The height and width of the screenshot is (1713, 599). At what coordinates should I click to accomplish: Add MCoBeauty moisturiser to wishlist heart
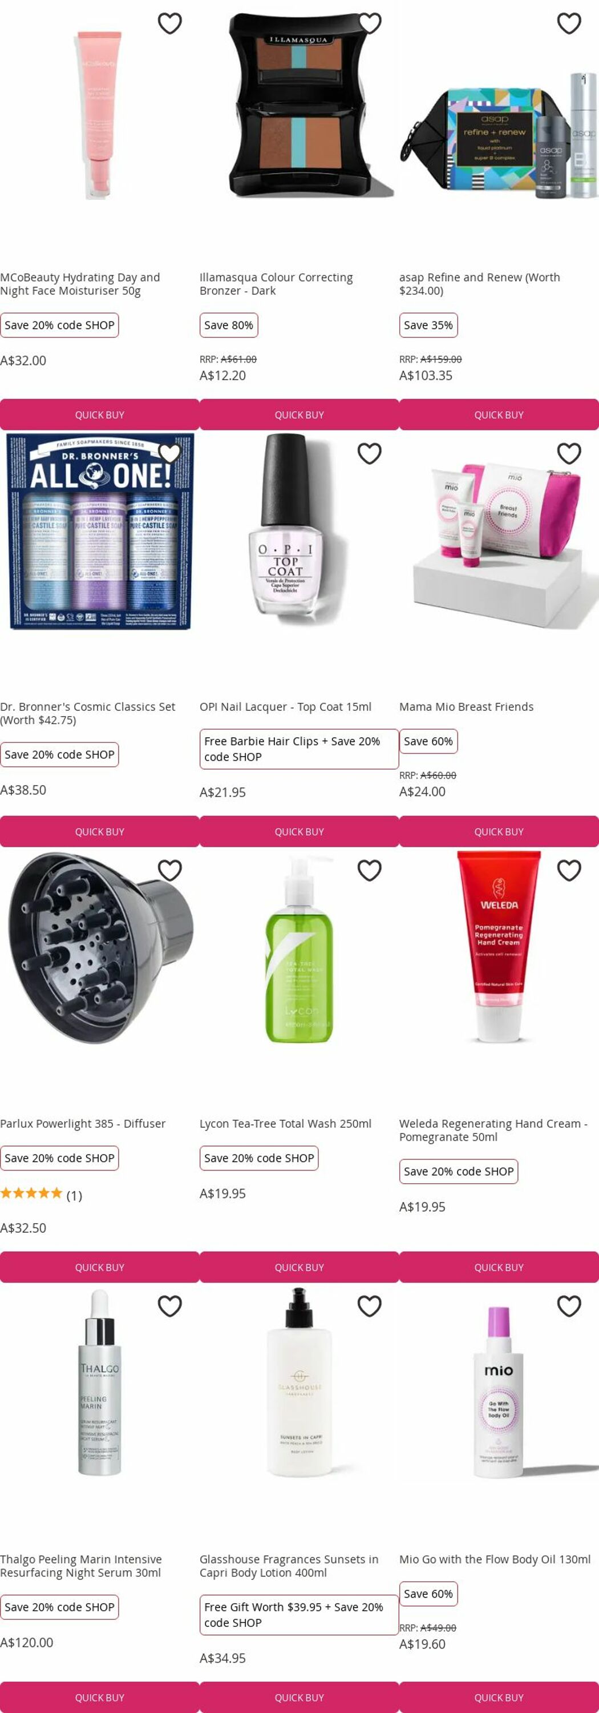point(170,23)
